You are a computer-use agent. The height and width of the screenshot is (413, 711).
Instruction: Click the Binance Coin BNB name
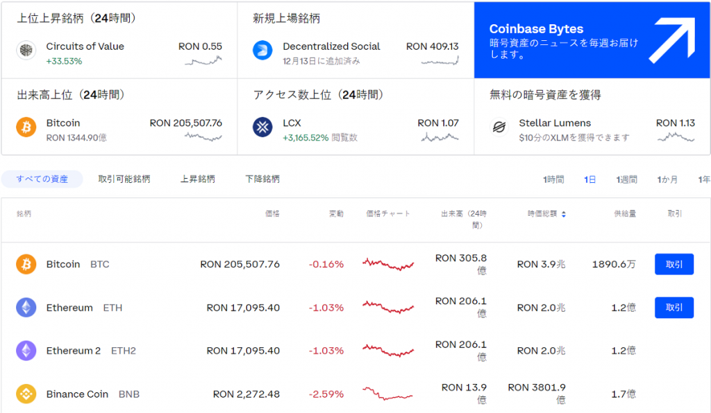(x=92, y=394)
